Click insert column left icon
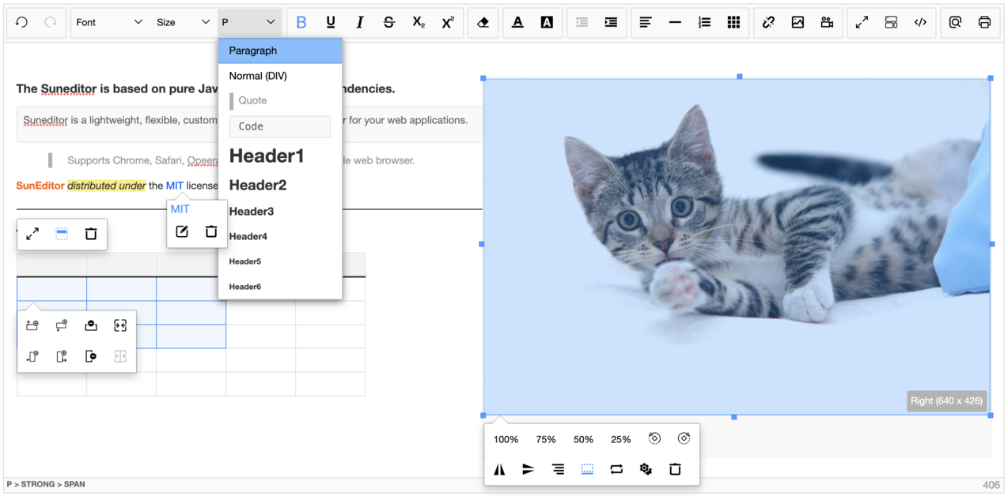This screenshot has height=496, width=1008. pos(32,356)
